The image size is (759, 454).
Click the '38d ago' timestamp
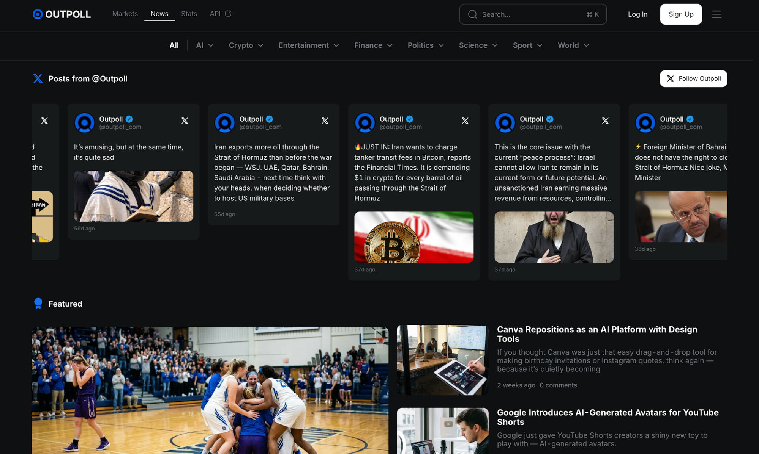coord(645,249)
